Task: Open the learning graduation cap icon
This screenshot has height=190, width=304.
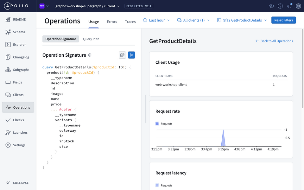Action: (271, 6)
